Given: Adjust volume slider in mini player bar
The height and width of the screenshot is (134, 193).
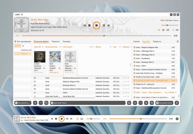Looking at the screenshot, I should tap(93, 119).
